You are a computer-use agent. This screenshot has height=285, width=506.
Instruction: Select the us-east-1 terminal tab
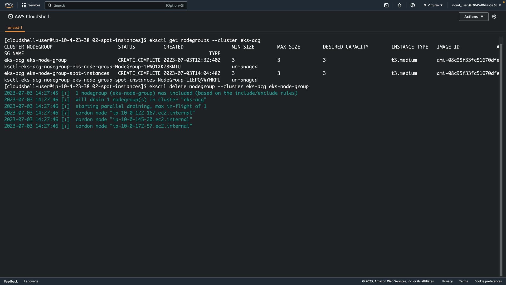(15, 27)
